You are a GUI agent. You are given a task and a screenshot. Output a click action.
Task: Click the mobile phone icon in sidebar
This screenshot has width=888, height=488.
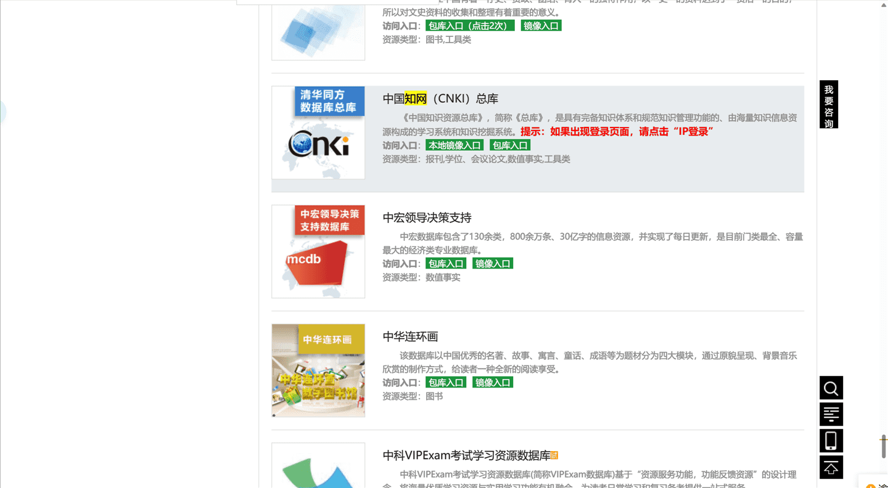coord(831,441)
